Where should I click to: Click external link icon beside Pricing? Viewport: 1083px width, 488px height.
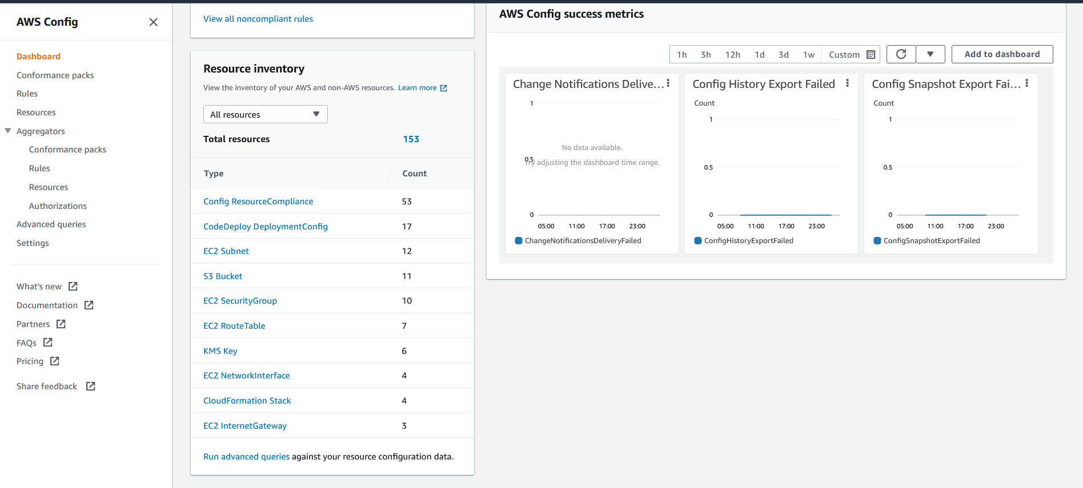[x=55, y=361]
